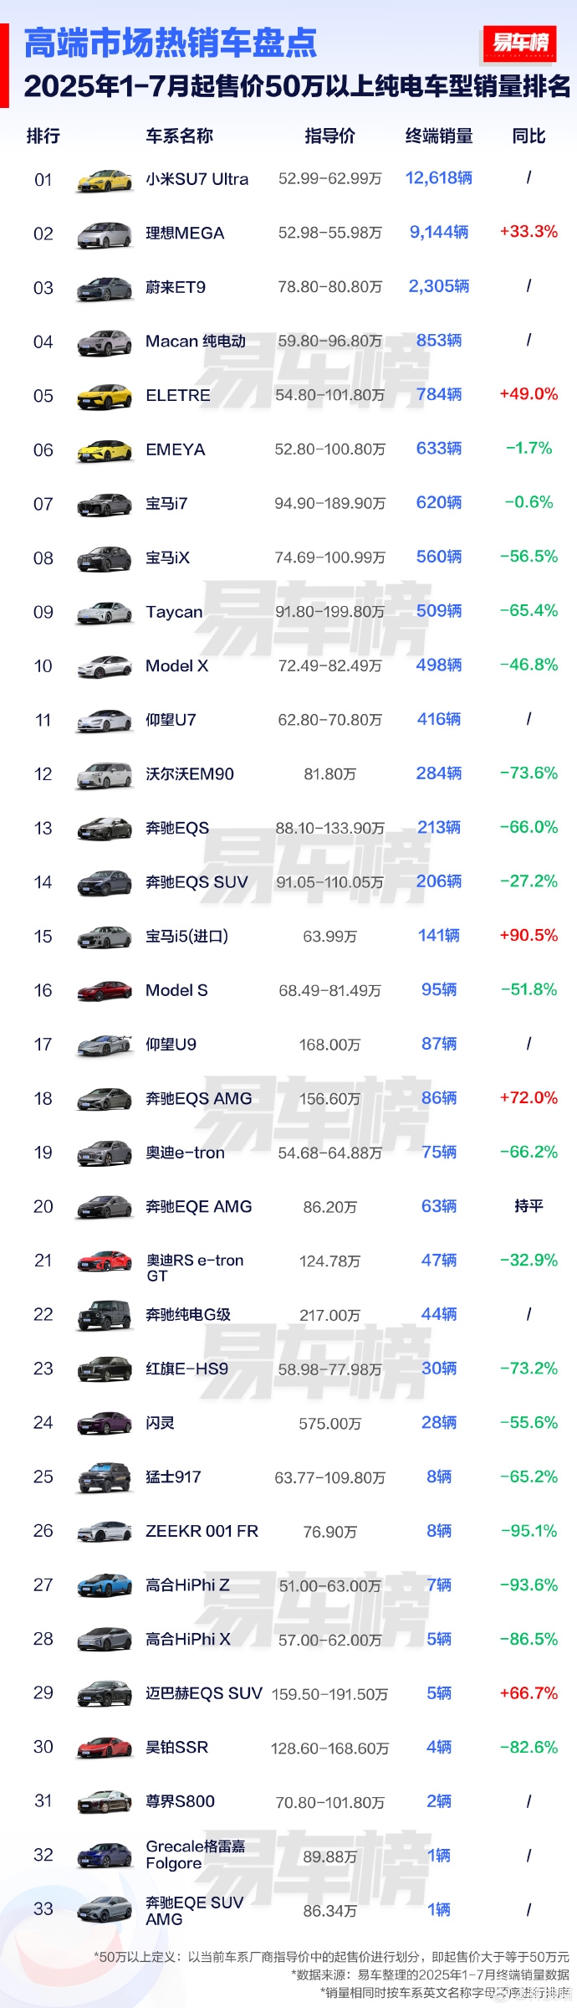Click the yellow ELETRE car picture
The height and width of the screenshot is (2008, 577).
(x=105, y=397)
